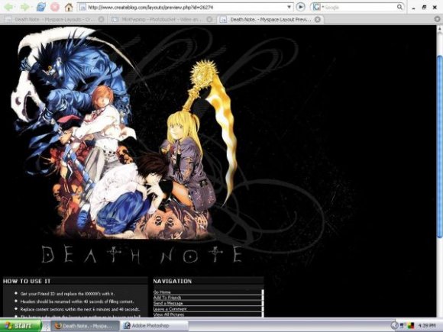Click the Google search engine icon

click(316, 7)
